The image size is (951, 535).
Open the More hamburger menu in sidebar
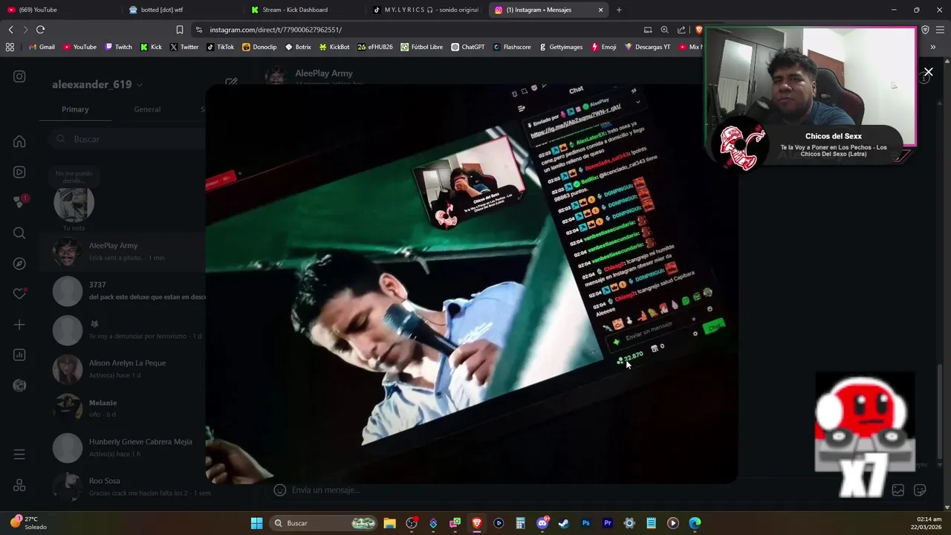point(19,454)
